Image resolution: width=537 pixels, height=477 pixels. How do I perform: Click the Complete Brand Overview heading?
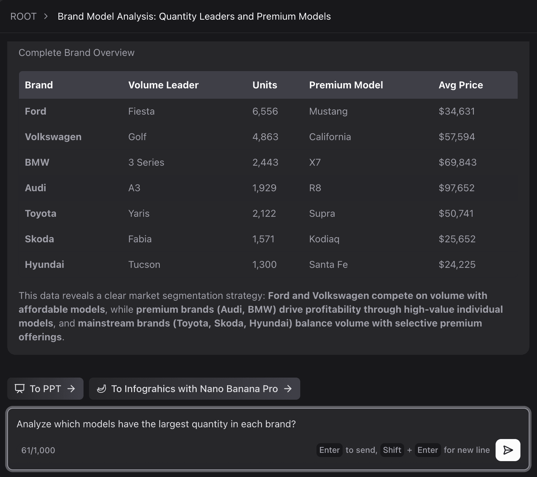[x=77, y=52]
